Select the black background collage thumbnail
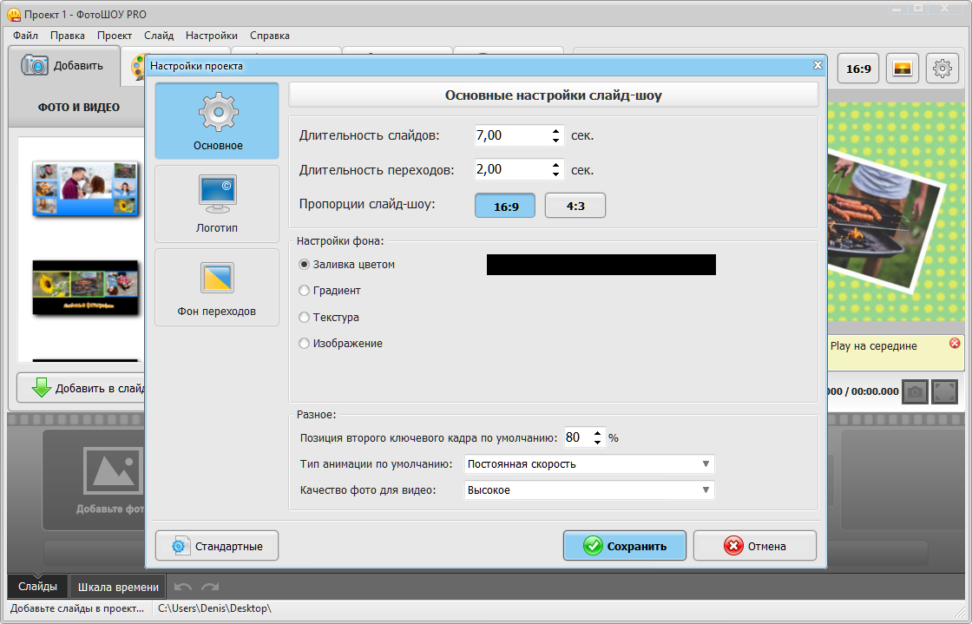 click(86, 287)
